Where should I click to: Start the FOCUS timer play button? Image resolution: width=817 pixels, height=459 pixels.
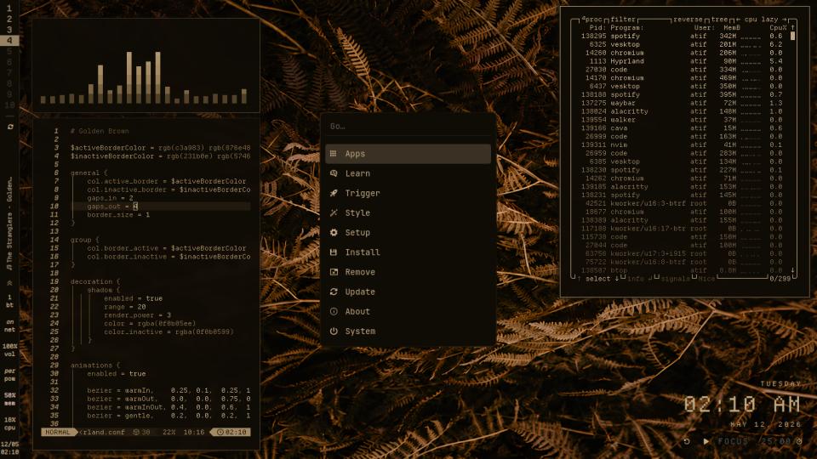[x=706, y=441]
